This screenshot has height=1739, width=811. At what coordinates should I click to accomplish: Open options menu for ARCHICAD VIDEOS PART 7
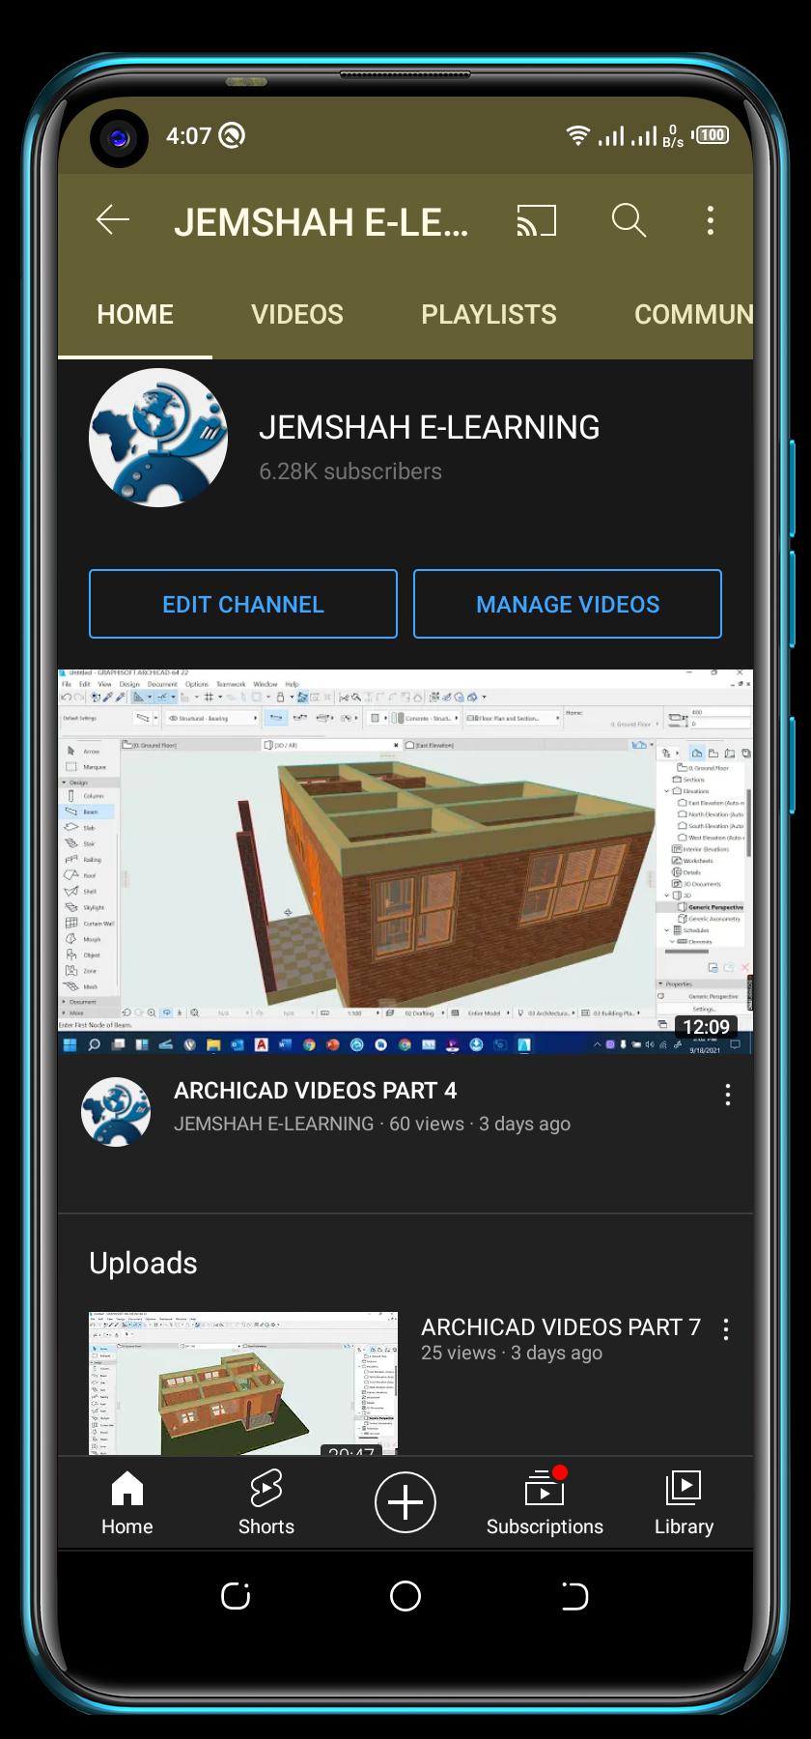click(726, 1329)
